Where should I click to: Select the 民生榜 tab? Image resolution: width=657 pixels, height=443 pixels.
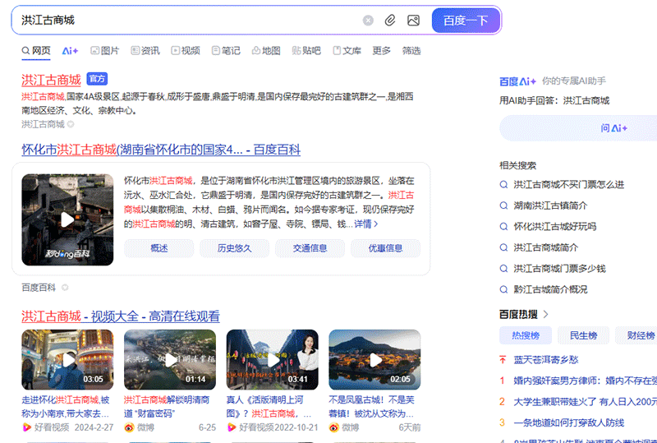[x=583, y=335]
